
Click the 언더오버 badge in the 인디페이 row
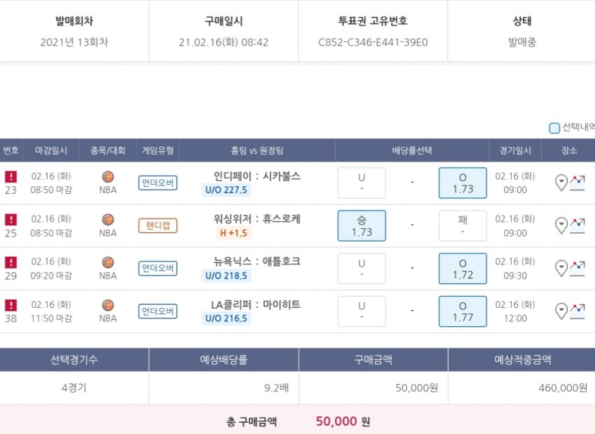tap(157, 183)
